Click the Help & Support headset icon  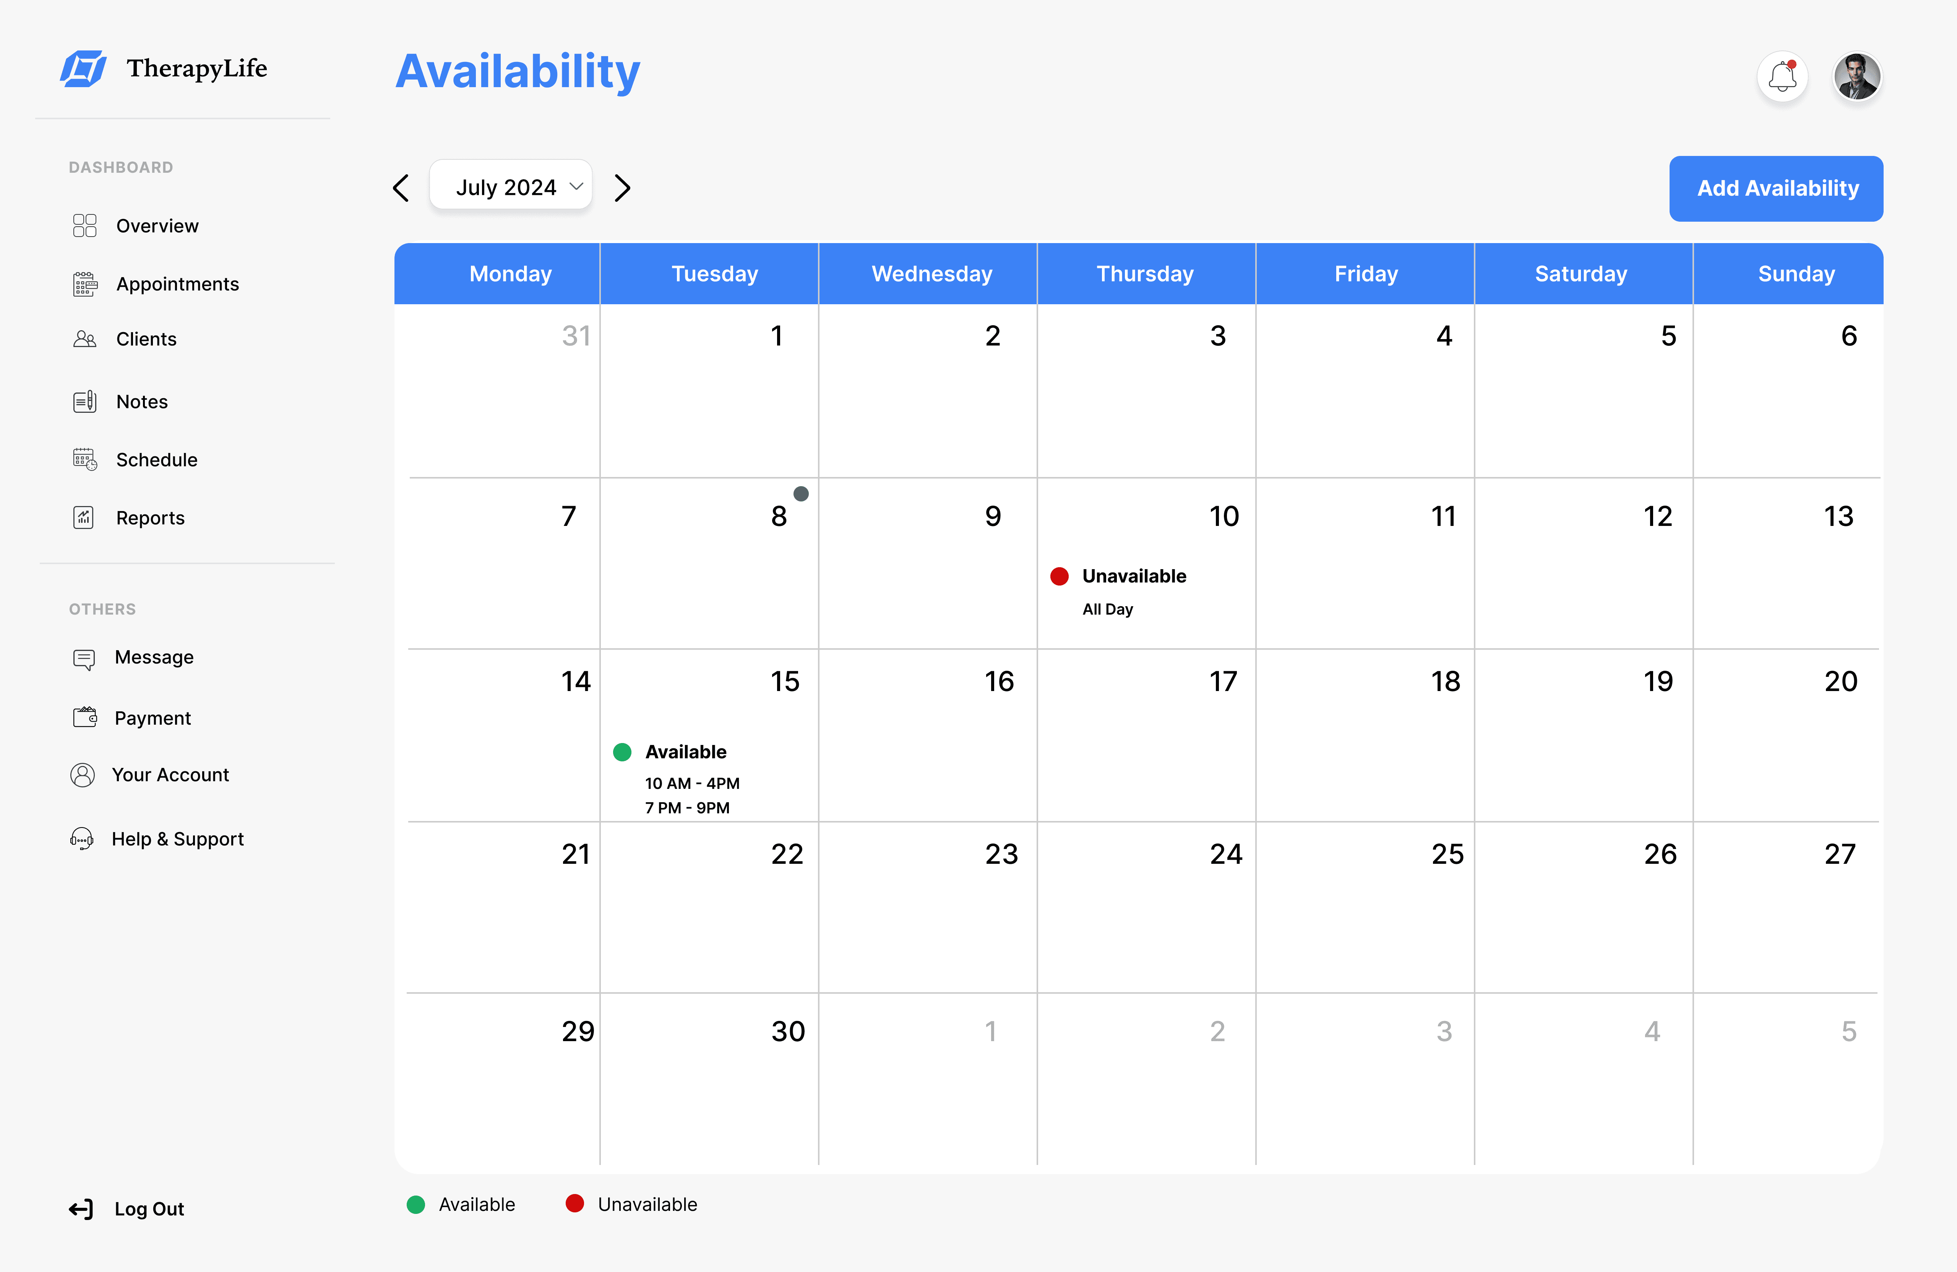[81, 839]
